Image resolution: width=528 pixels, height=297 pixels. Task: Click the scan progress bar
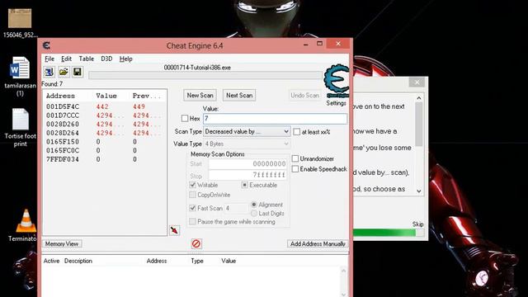[205, 75]
